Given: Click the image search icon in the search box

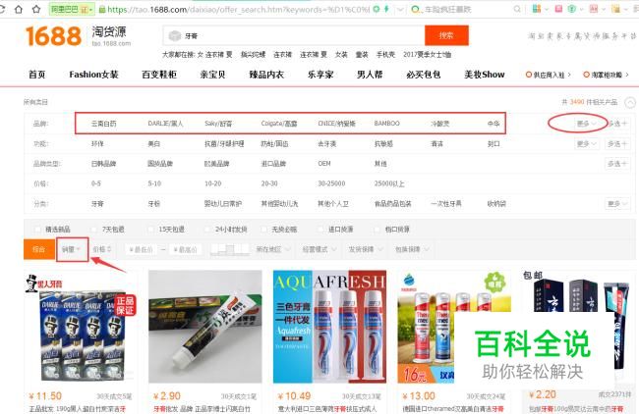Looking at the screenshot, I should click(x=174, y=35).
